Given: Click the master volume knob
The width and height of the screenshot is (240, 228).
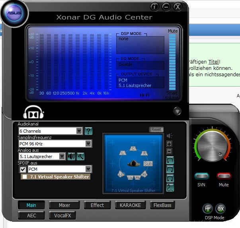Looking at the screenshot, I should click(x=212, y=146).
